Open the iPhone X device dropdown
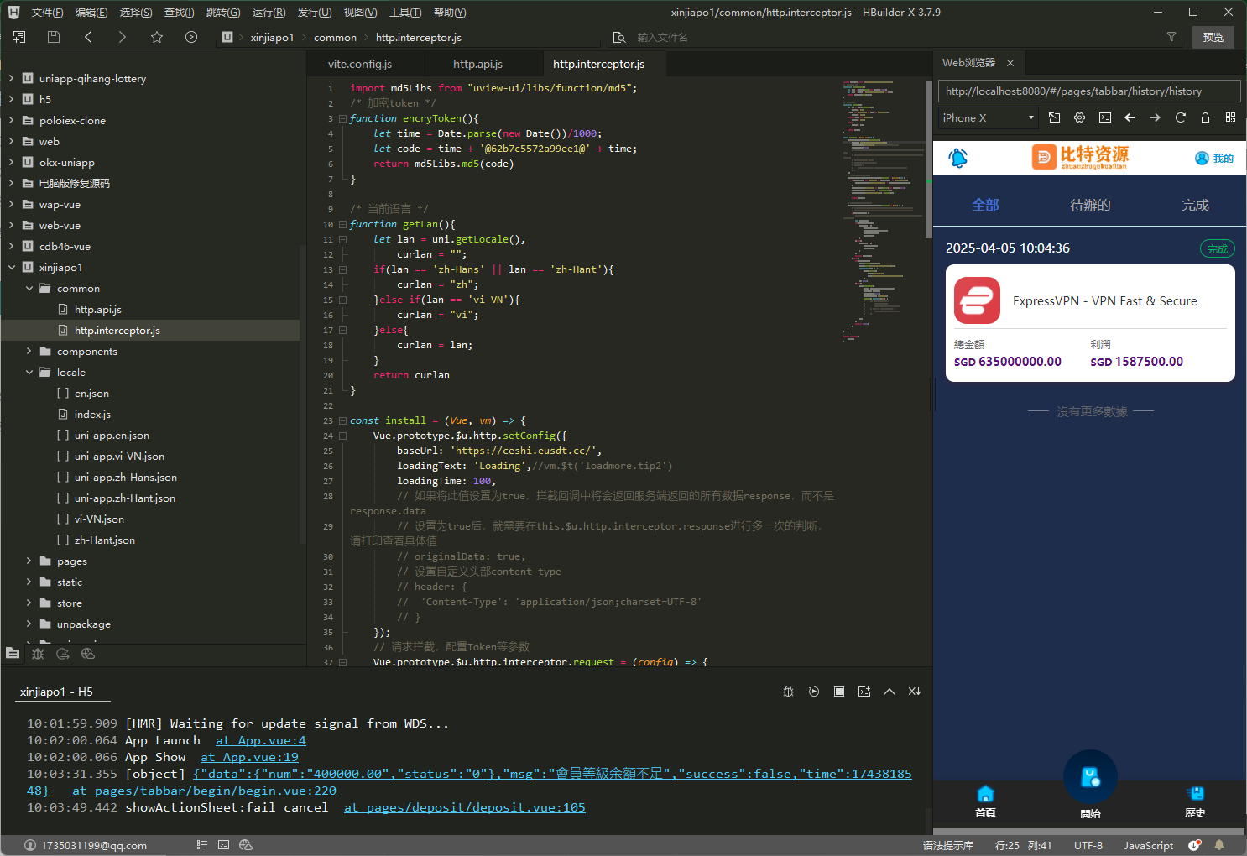Screen dimensions: 1247x856 (x=989, y=117)
